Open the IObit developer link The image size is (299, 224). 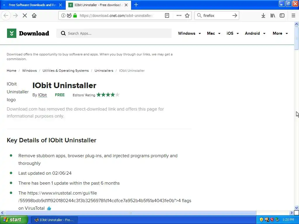click(x=42, y=95)
